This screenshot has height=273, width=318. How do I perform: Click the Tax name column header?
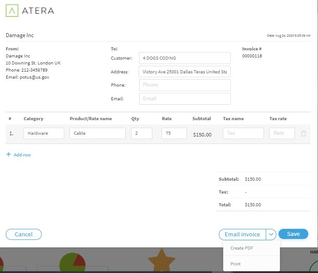pos(233,119)
